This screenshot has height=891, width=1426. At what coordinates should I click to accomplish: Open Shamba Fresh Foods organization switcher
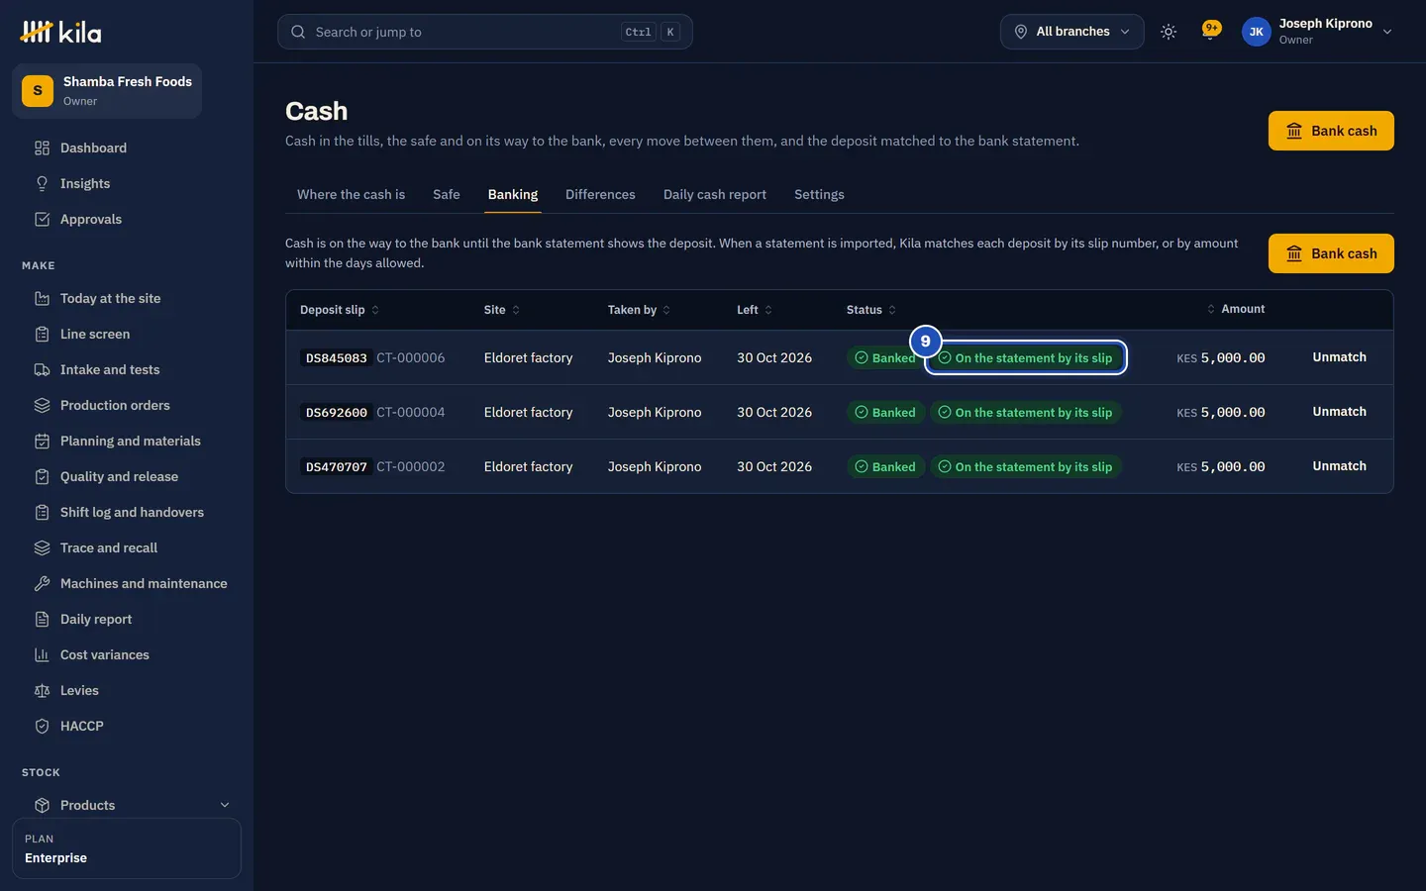(x=107, y=91)
